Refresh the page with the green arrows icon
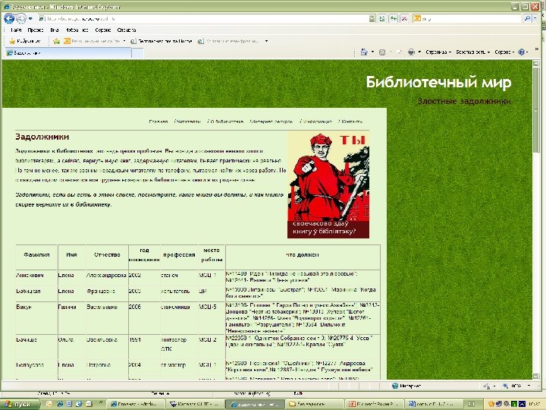Screen dimensions: 546x410 pyautogui.click(x=394, y=18)
